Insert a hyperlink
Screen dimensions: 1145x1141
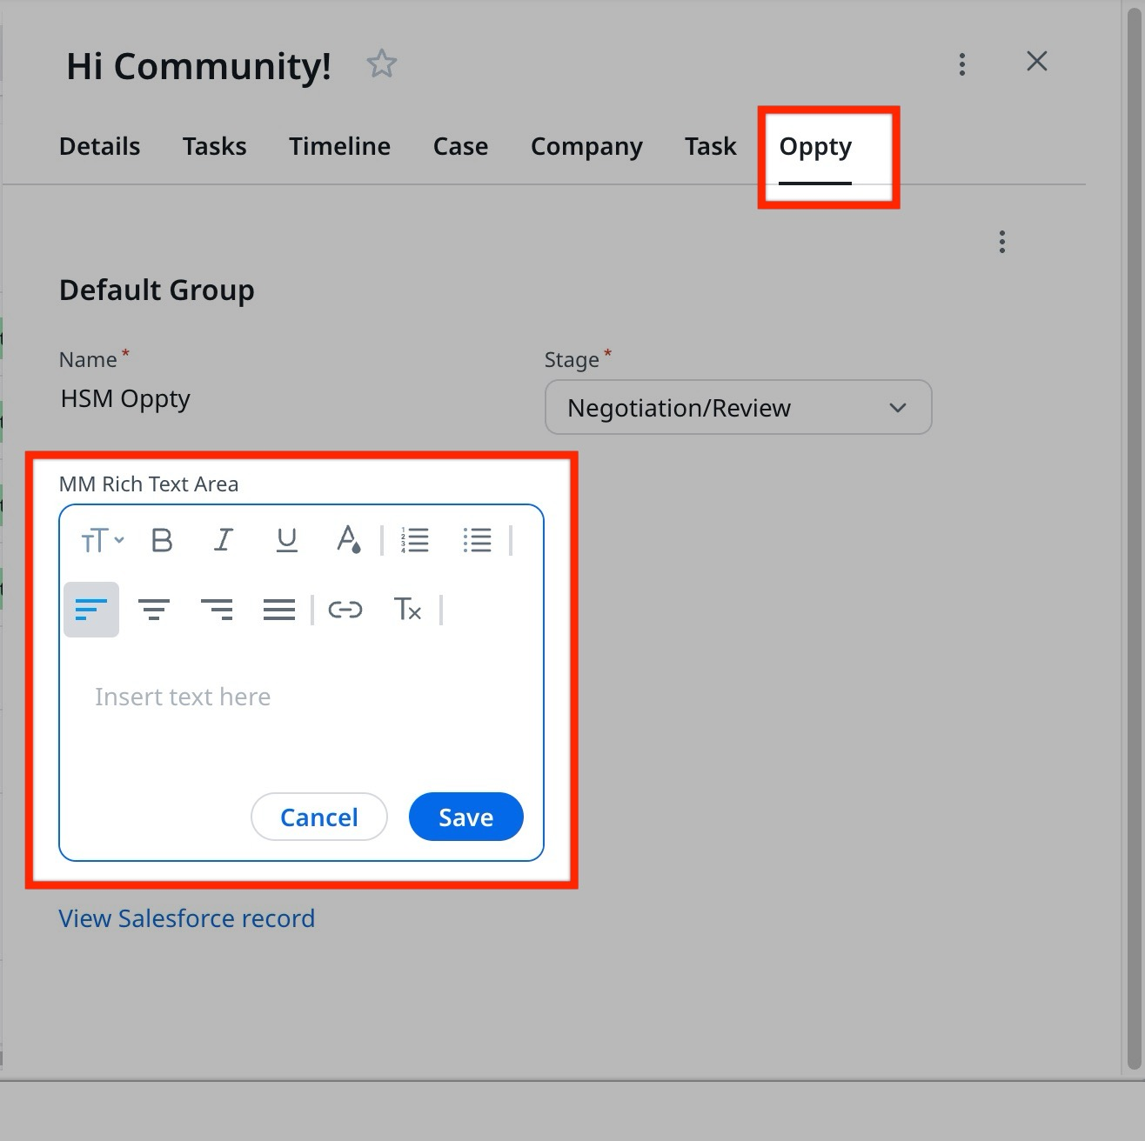pos(345,610)
